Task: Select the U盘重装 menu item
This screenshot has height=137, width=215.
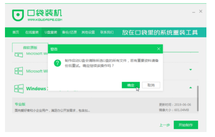Action: click(x=51, y=33)
